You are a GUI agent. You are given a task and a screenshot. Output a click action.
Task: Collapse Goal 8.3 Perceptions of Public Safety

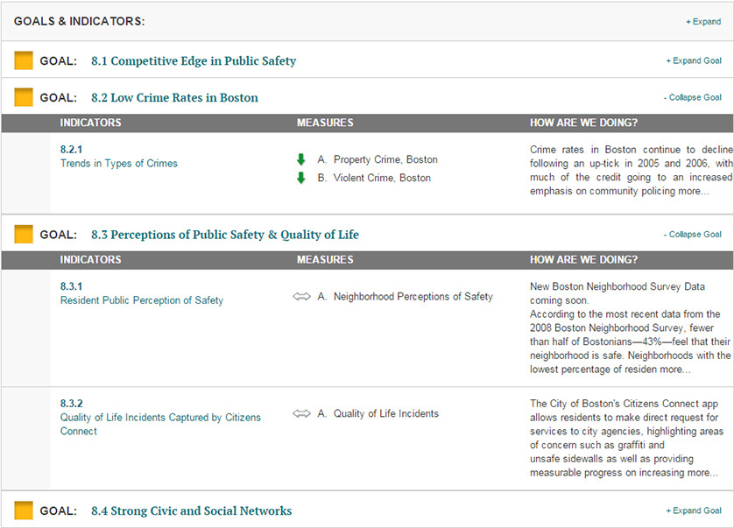click(x=692, y=235)
